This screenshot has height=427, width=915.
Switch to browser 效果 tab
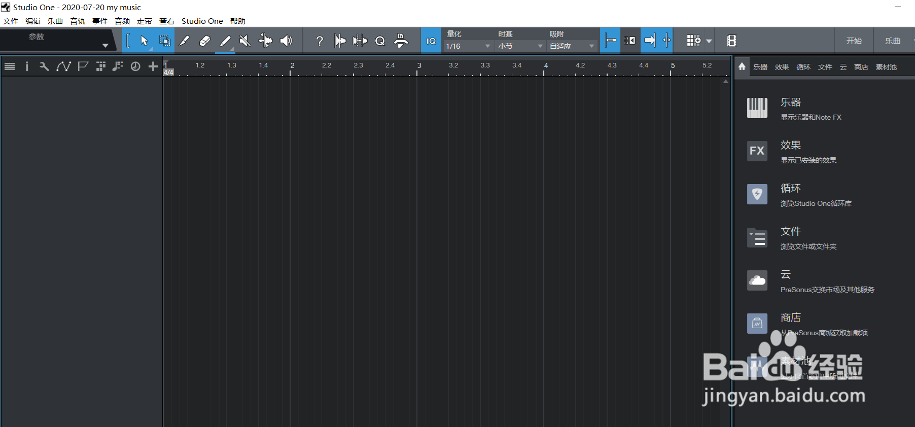[x=782, y=67]
